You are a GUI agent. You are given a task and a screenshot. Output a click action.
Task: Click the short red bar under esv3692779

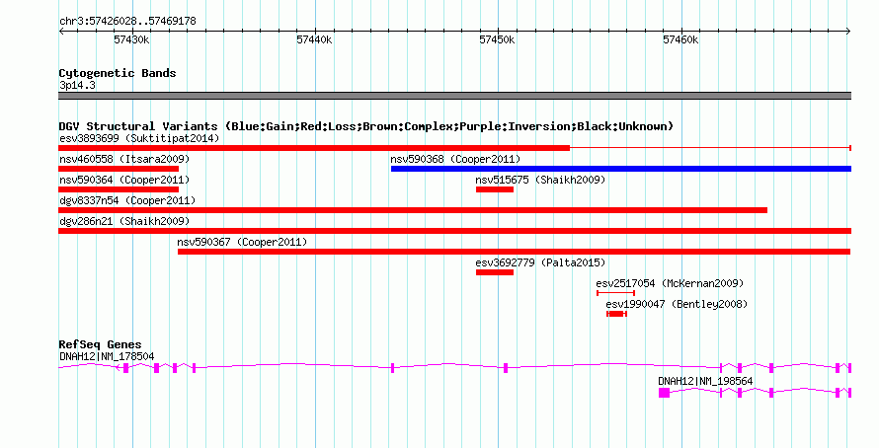coord(495,272)
